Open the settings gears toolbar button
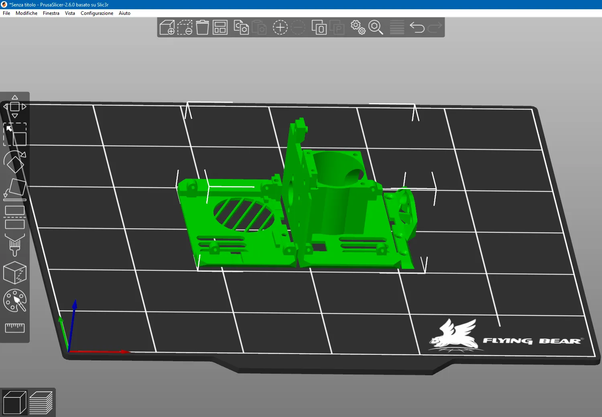602x417 pixels. point(358,28)
